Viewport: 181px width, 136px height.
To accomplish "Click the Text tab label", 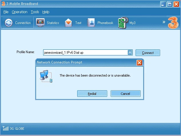I will pyautogui.click(x=78, y=23).
